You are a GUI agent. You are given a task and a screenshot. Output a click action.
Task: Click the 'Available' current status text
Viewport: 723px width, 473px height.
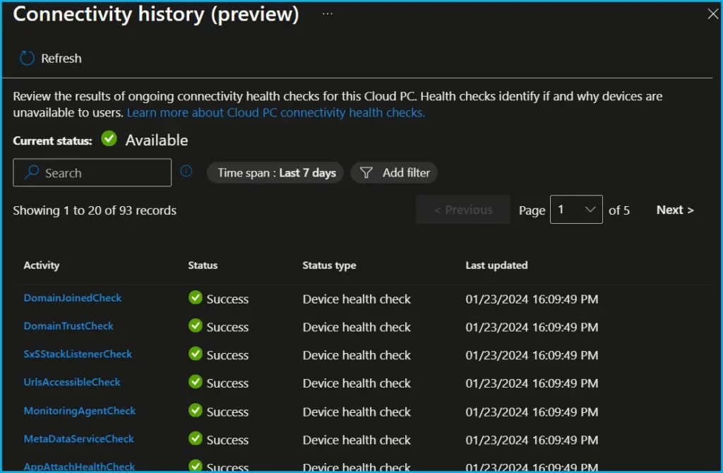pos(157,140)
